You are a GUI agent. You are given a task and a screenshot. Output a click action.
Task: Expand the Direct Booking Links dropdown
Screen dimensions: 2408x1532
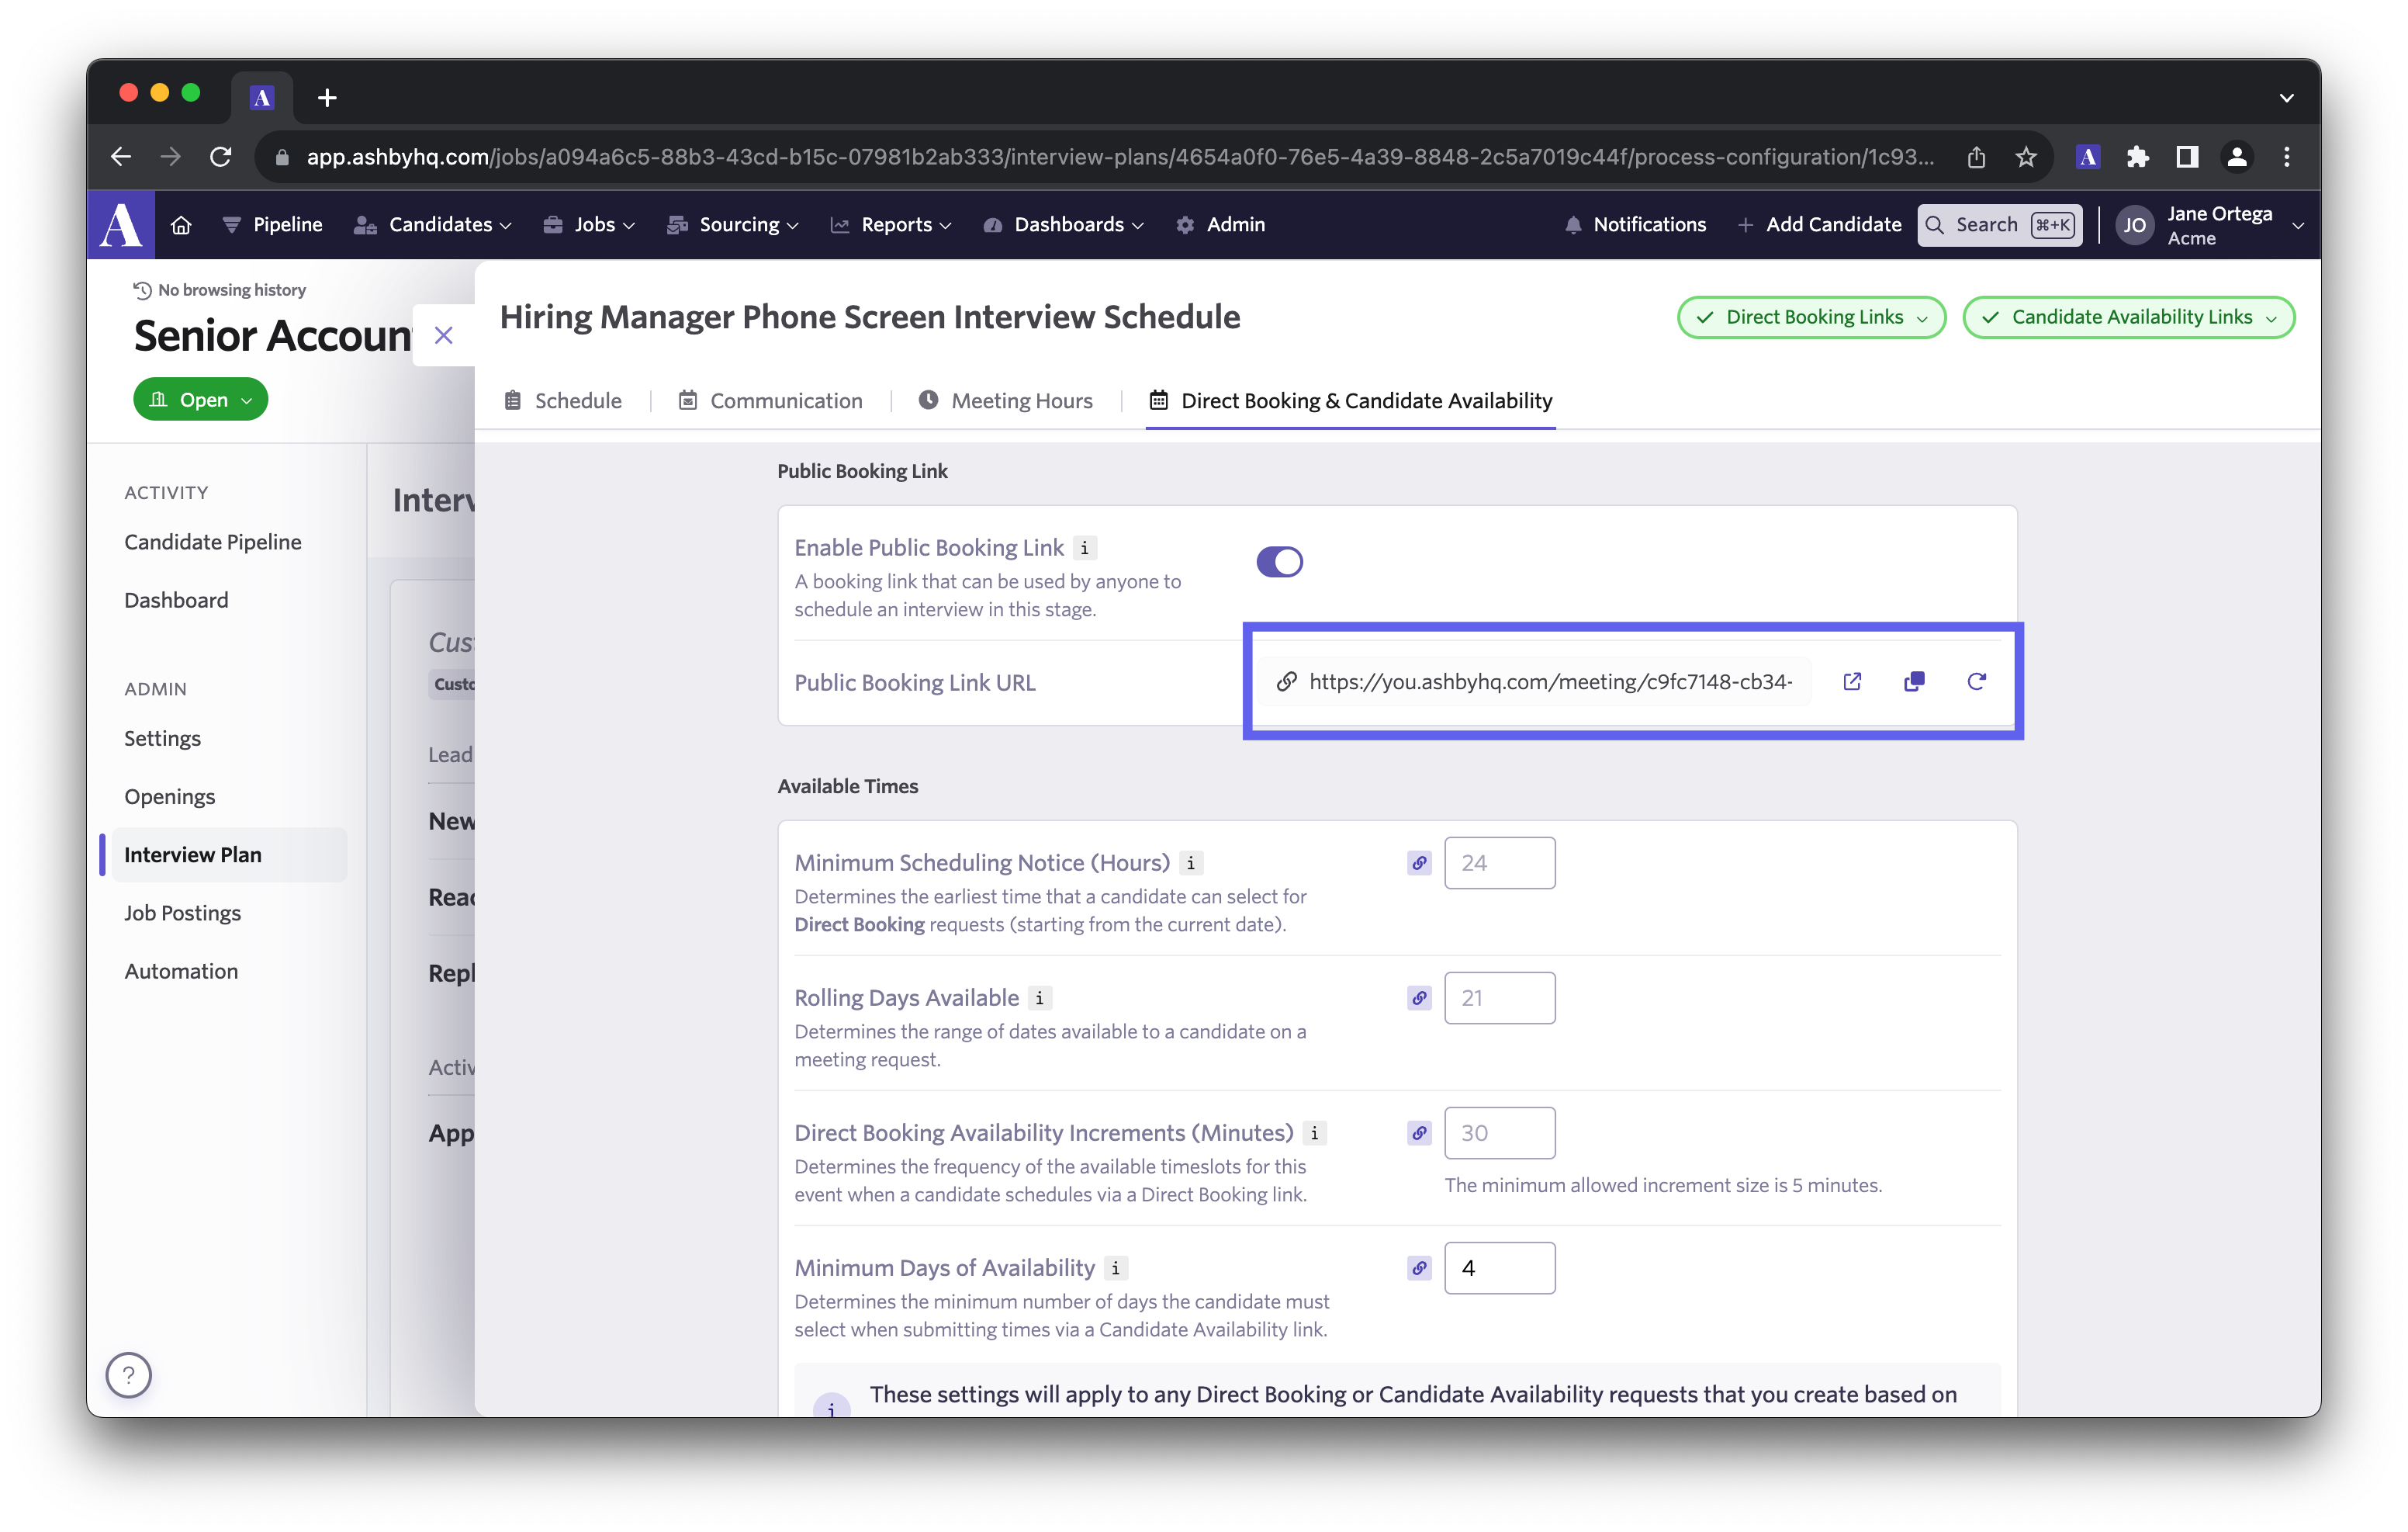(1811, 317)
